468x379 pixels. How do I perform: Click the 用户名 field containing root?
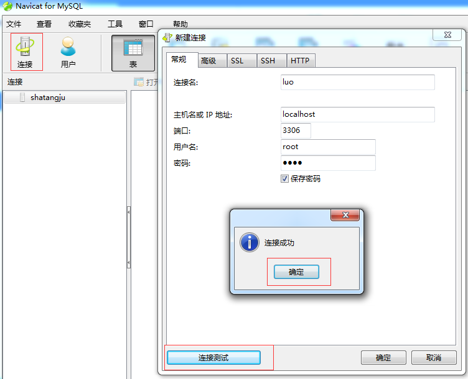coord(328,147)
